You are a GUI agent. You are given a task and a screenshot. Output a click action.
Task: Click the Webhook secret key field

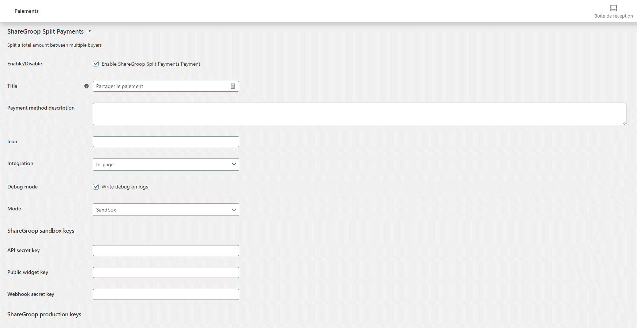pyautogui.click(x=166, y=294)
